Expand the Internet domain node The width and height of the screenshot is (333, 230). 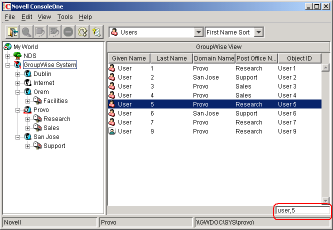pyautogui.click(x=17, y=83)
